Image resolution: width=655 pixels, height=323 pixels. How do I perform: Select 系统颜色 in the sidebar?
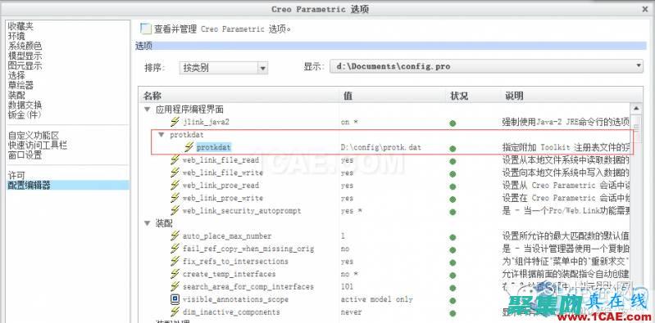pos(25,46)
